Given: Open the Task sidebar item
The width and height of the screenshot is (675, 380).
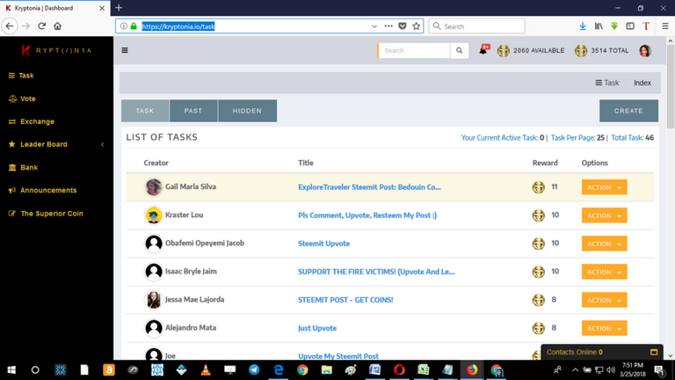Looking at the screenshot, I should pyautogui.click(x=21, y=76).
